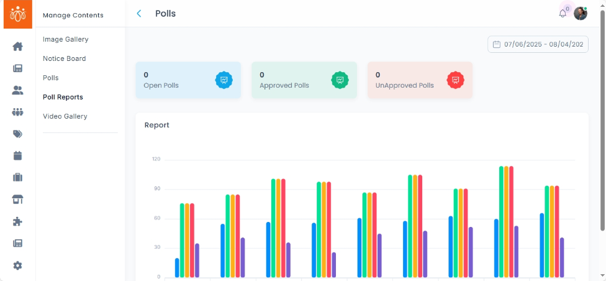The image size is (606, 281).
Task: Open the tags icon in the sidebar
Action: [x=17, y=134]
